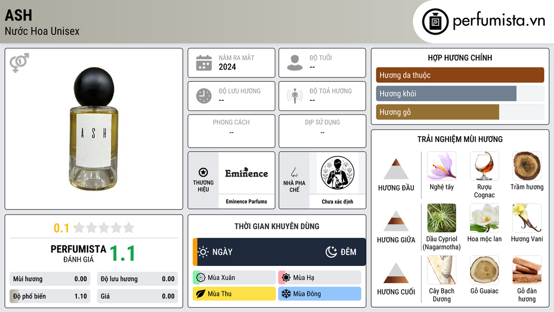This screenshot has width=554, height=312.
Task: Click the yellow 0.1 user rating
Action: click(x=61, y=228)
